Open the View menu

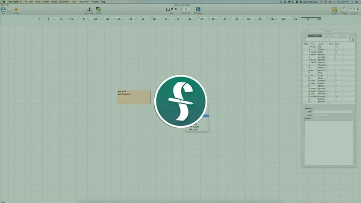37,2
